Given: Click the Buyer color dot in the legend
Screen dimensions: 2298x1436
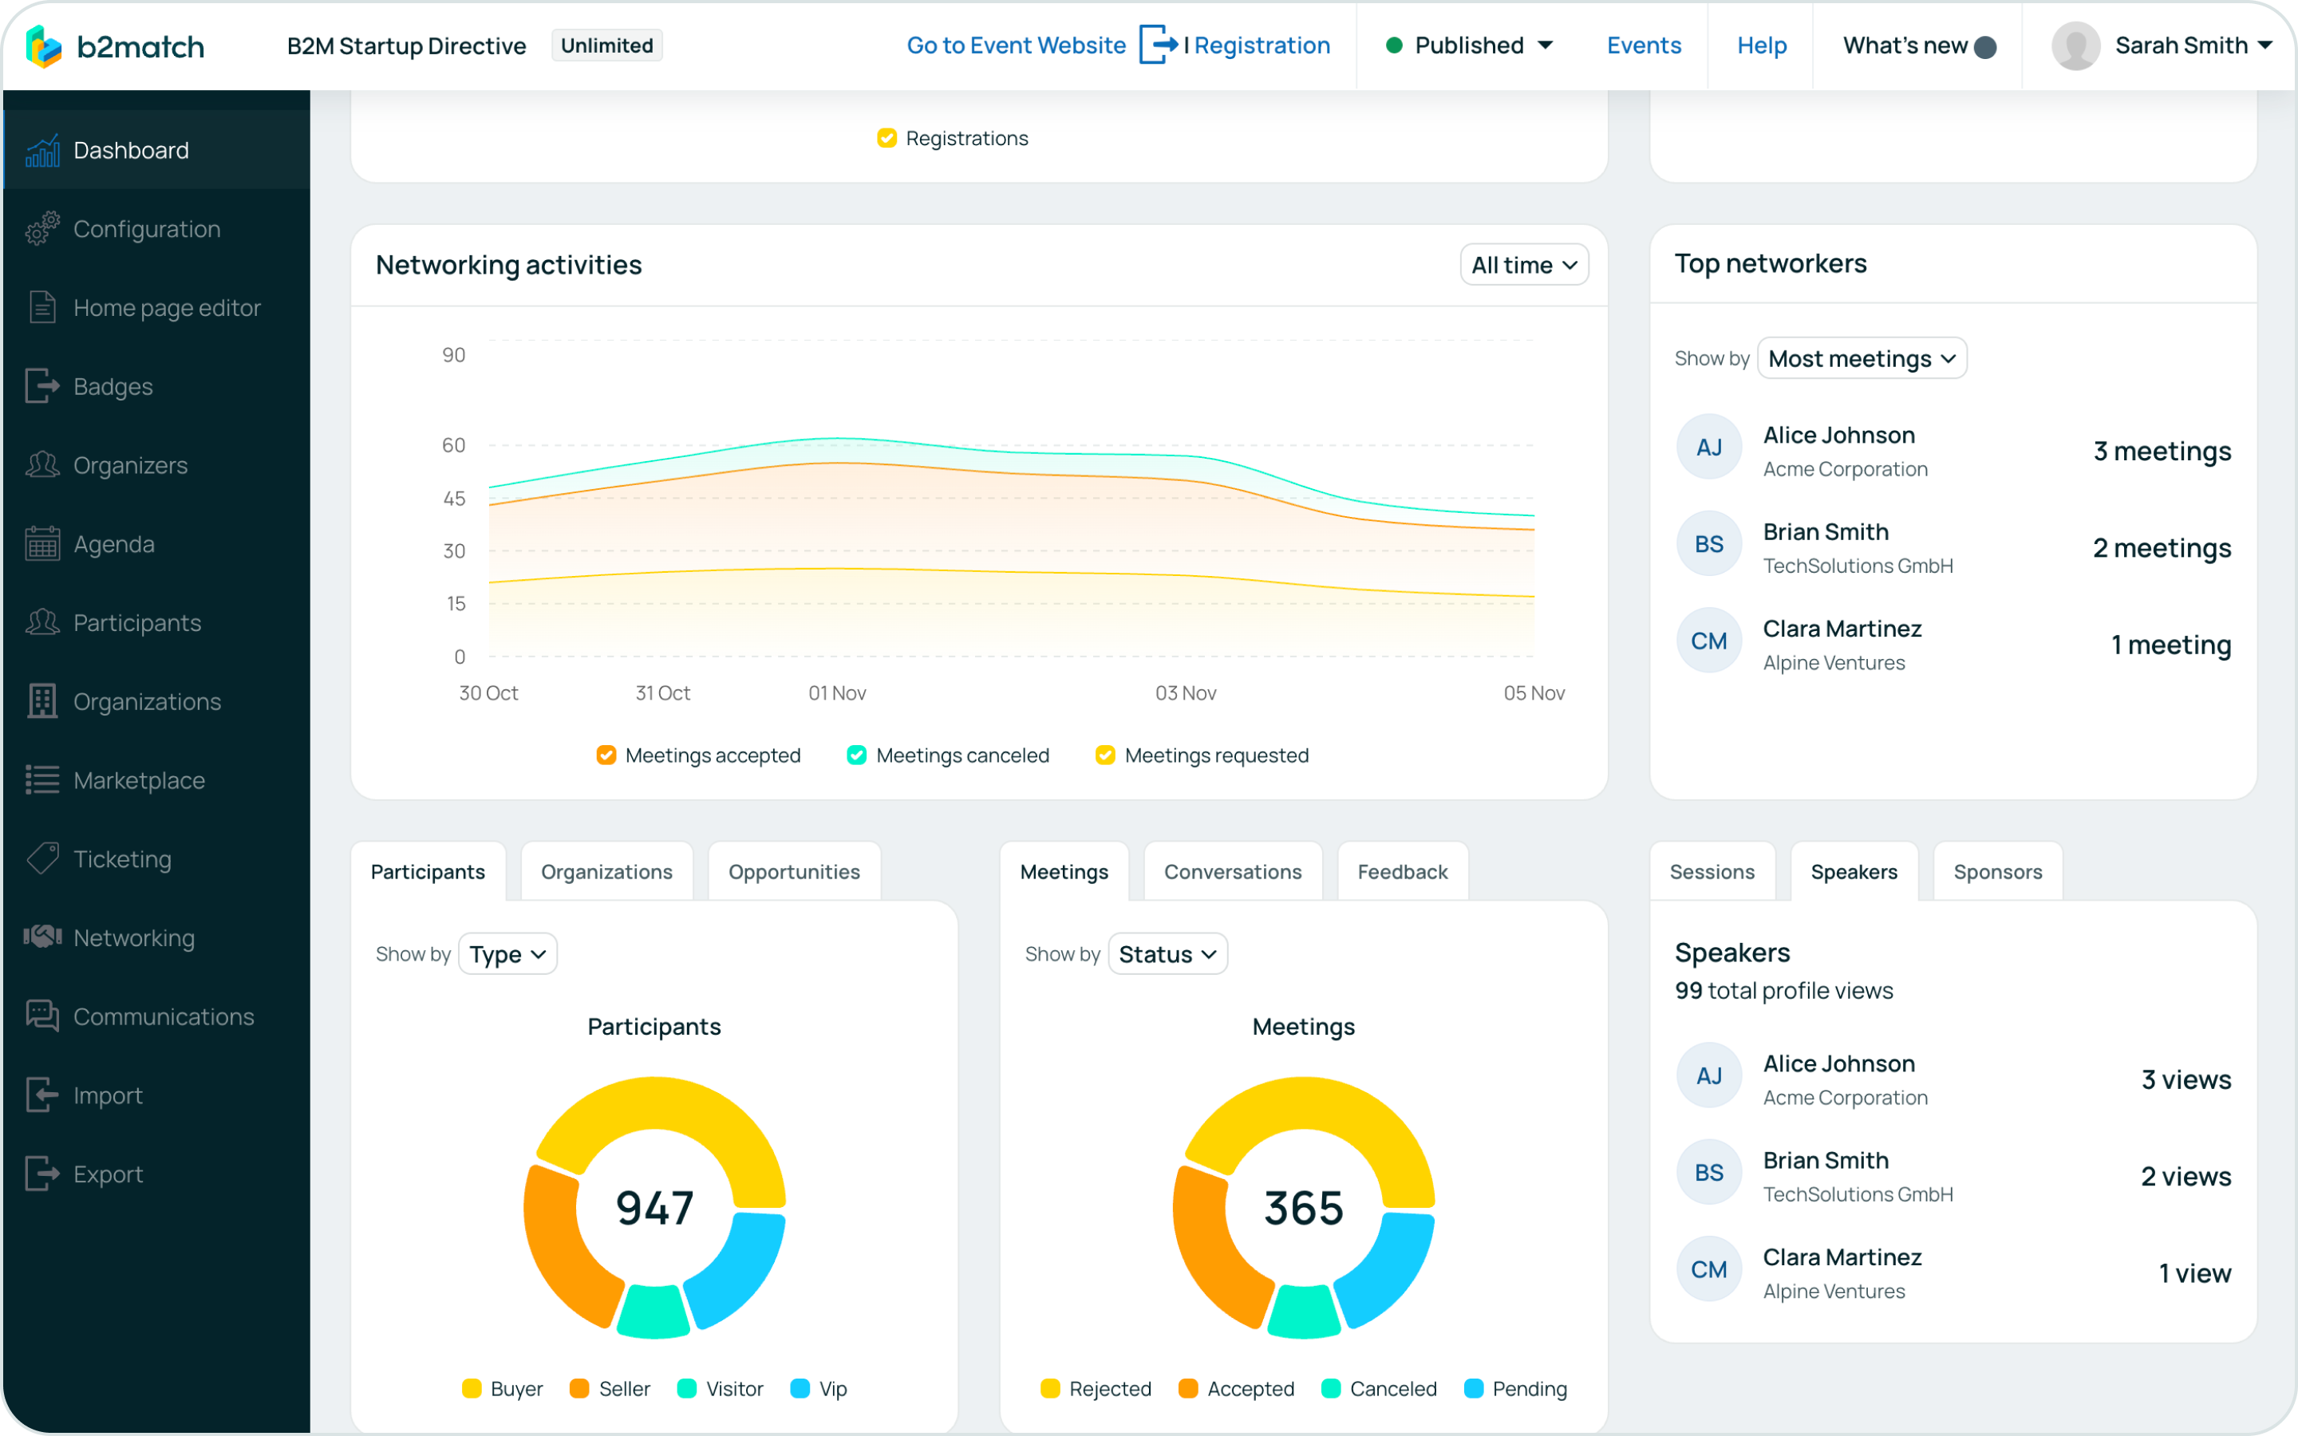Looking at the screenshot, I should click(472, 1387).
